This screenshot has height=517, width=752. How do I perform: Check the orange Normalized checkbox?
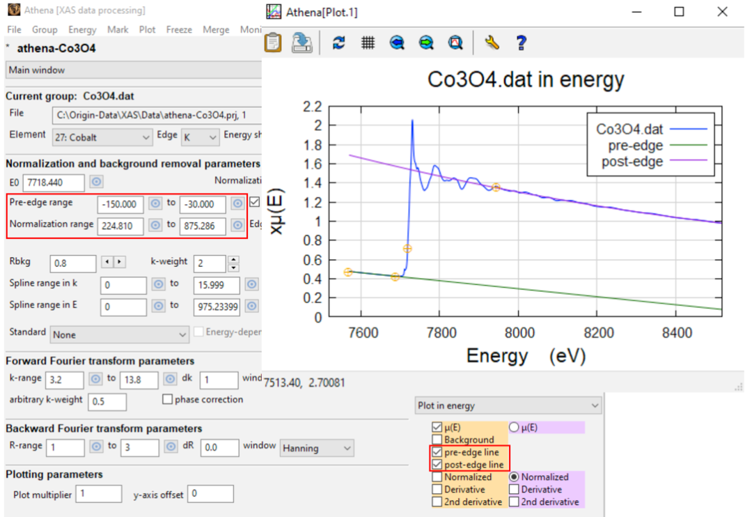437,477
